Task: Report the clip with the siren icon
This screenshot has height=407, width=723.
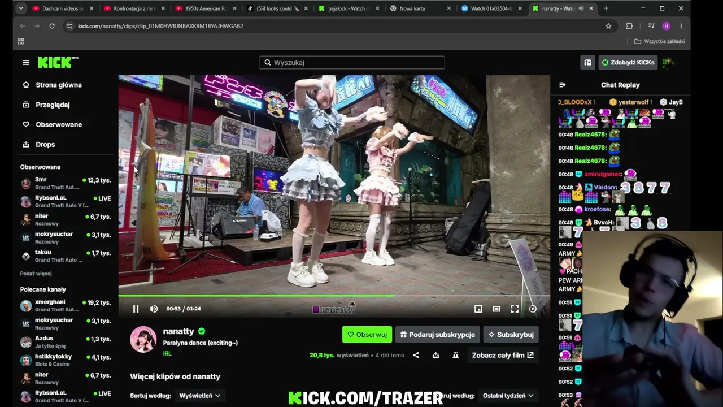Action: (455, 355)
